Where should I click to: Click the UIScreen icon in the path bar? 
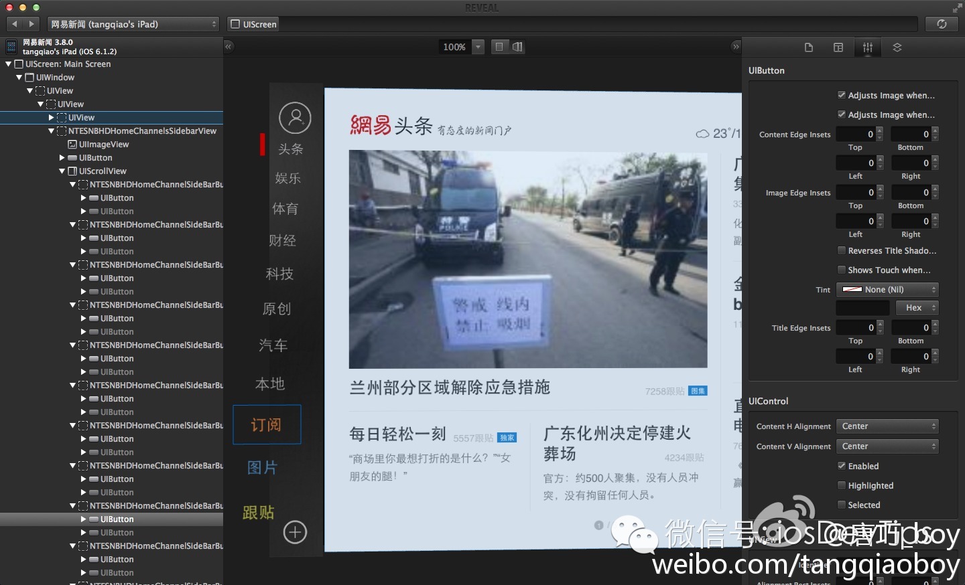click(x=235, y=24)
